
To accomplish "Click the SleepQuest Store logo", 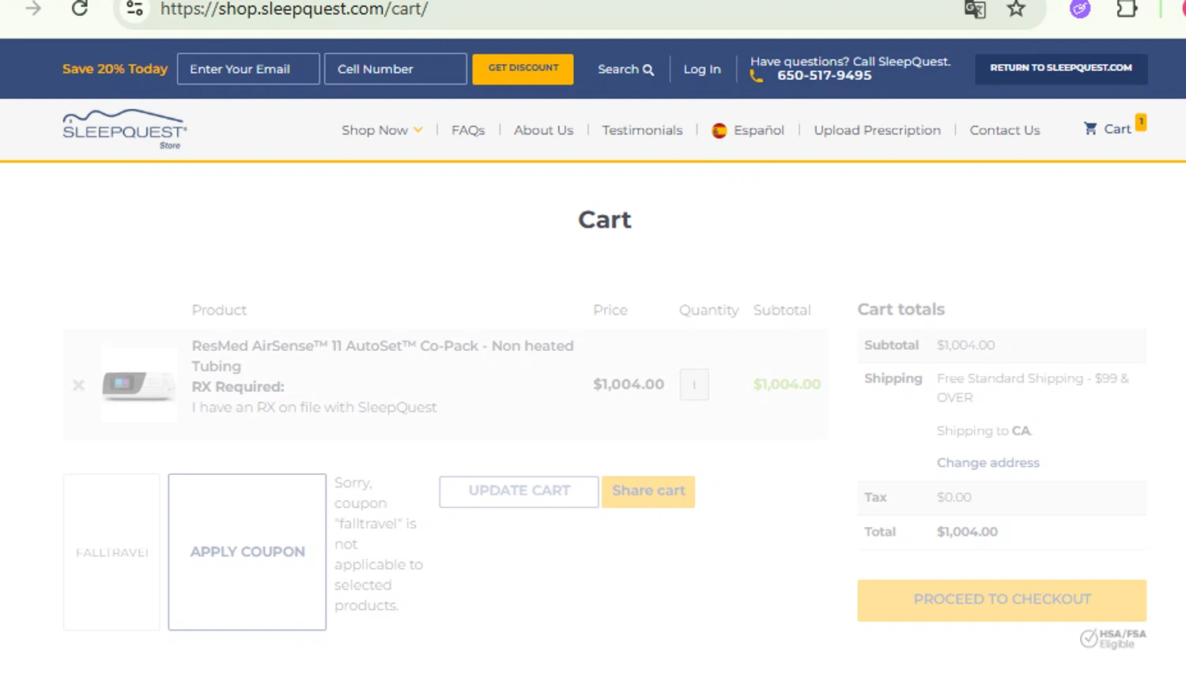I will coord(124,130).
